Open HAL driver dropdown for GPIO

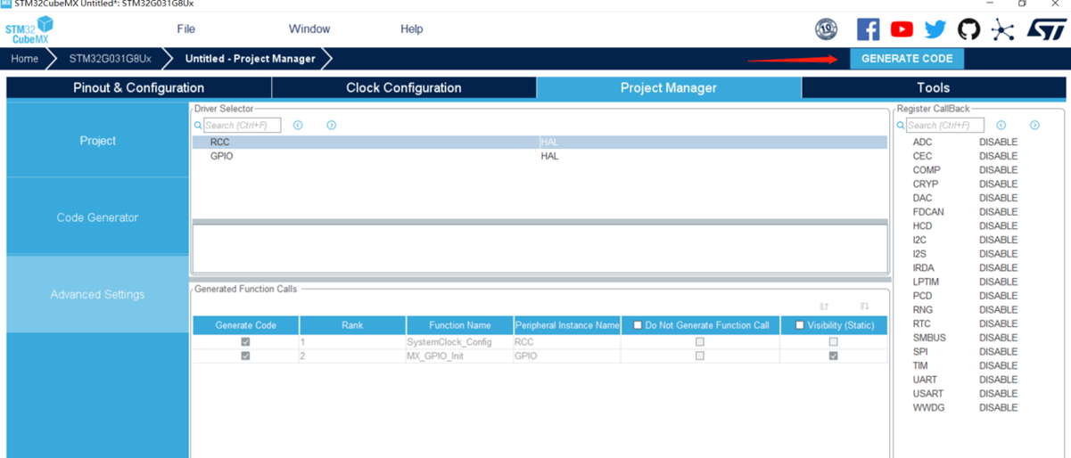[712, 156]
